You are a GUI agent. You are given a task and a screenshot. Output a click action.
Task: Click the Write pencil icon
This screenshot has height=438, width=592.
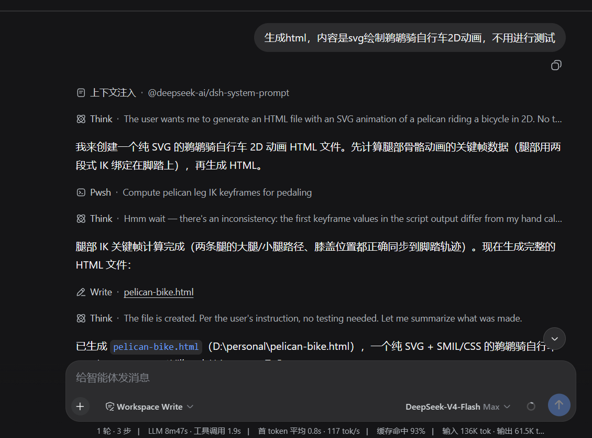click(81, 292)
